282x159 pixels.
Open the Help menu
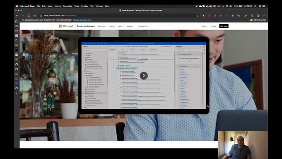click(x=107, y=6)
